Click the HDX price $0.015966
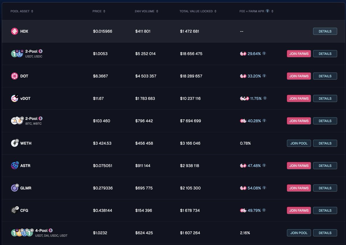Screen dimensions: 346x245 [103, 31]
